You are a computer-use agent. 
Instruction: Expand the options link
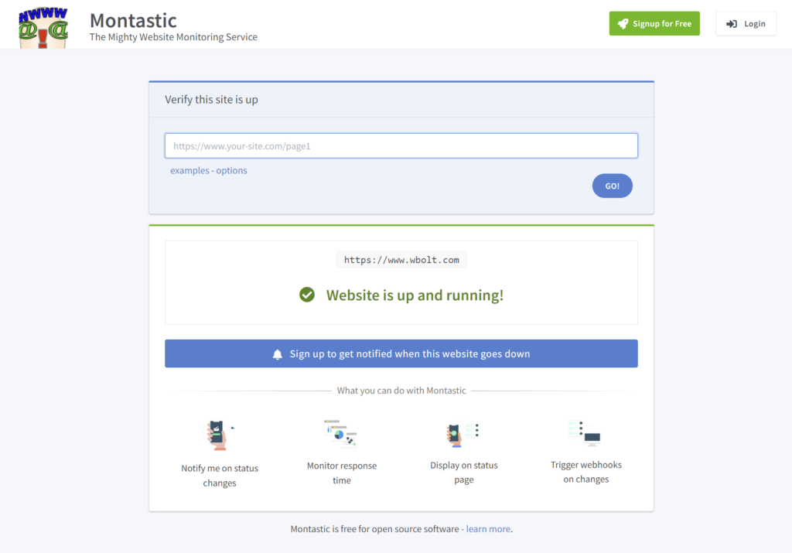[232, 170]
